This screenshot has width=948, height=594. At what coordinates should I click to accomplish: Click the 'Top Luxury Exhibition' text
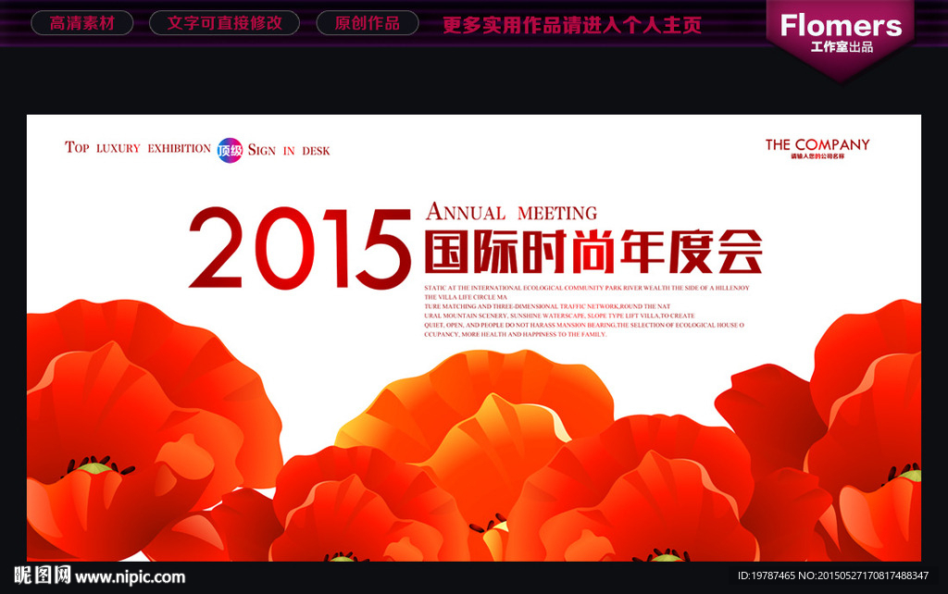click(x=138, y=148)
